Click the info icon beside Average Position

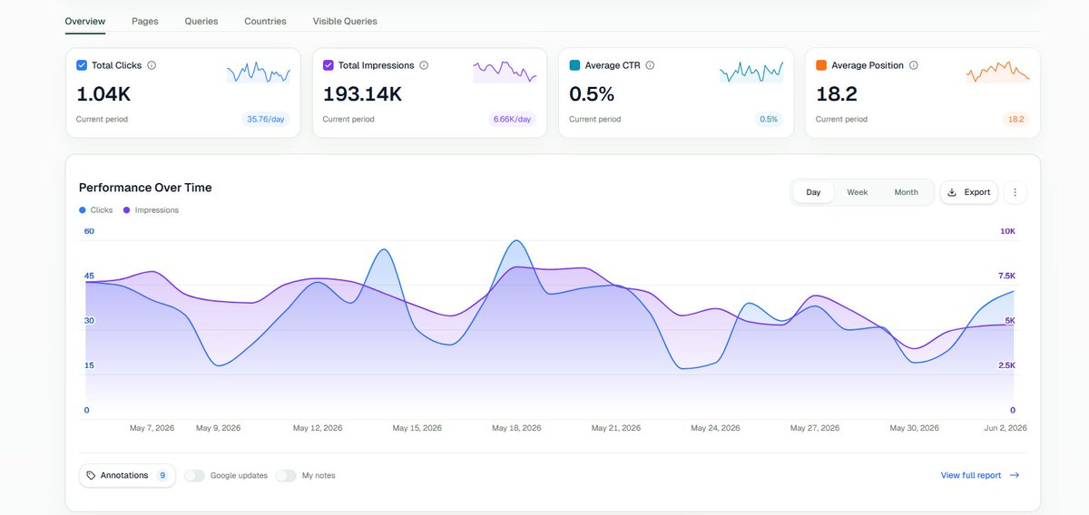click(x=913, y=65)
